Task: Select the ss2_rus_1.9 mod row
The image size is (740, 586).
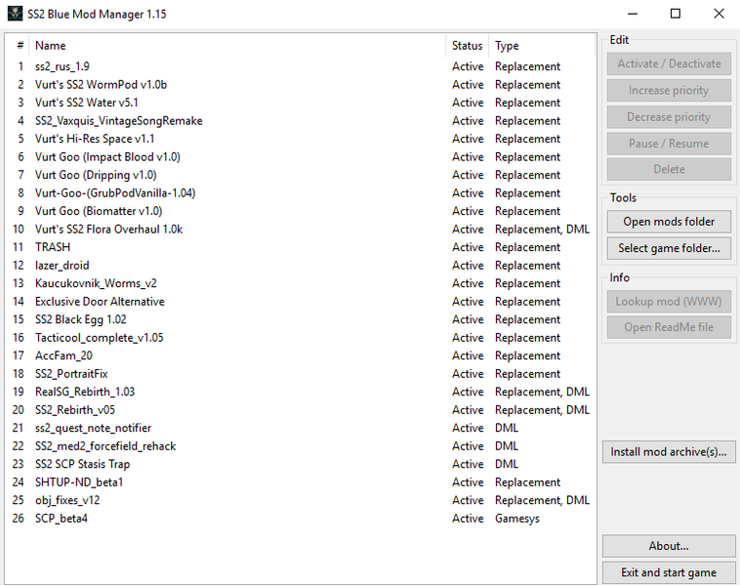Action: pos(300,66)
